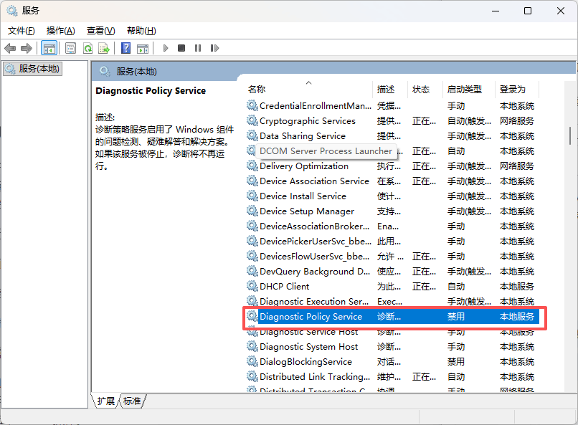Click 网络服务 login of Cryptographic Services
This screenshot has width=578, height=425.
517,121
